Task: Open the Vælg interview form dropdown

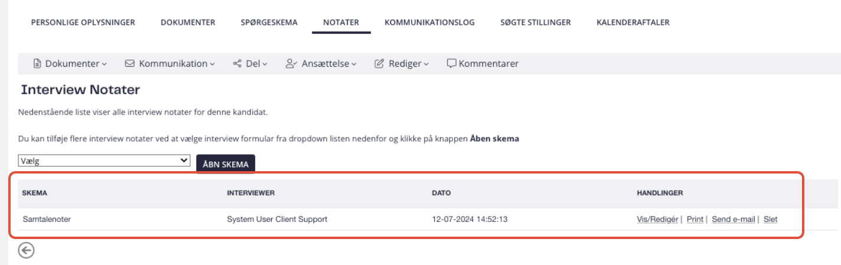Action: tap(104, 161)
